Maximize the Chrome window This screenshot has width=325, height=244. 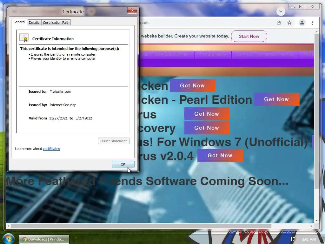302,7
